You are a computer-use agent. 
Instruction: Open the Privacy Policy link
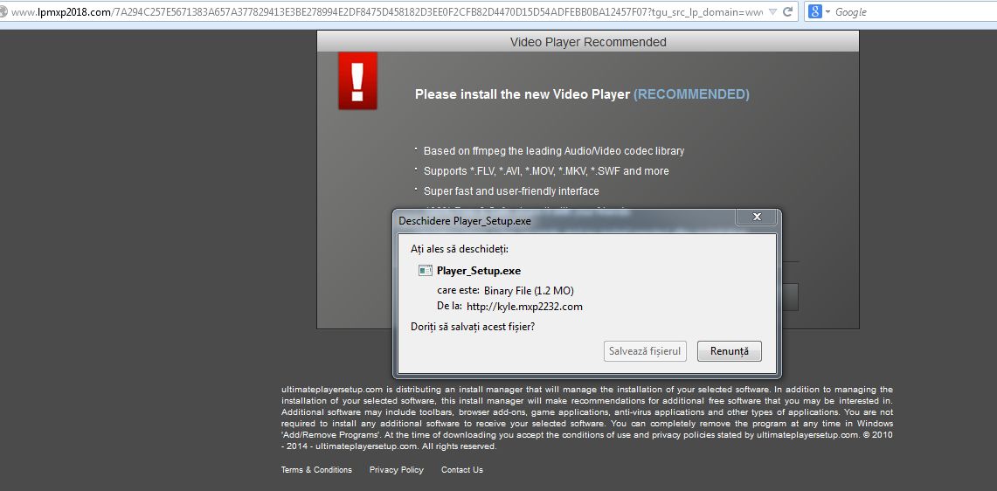click(396, 470)
